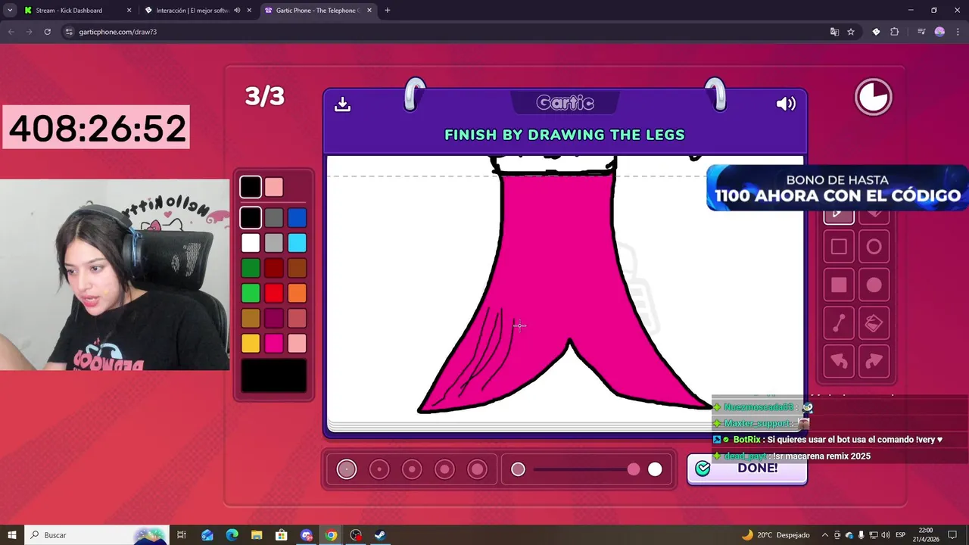The height and width of the screenshot is (545, 969).
Task: Select the recent black color at palette top
Action: click(x=251, y=186)
